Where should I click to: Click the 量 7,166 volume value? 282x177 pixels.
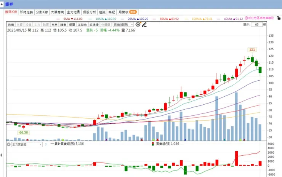pos(128,30)
